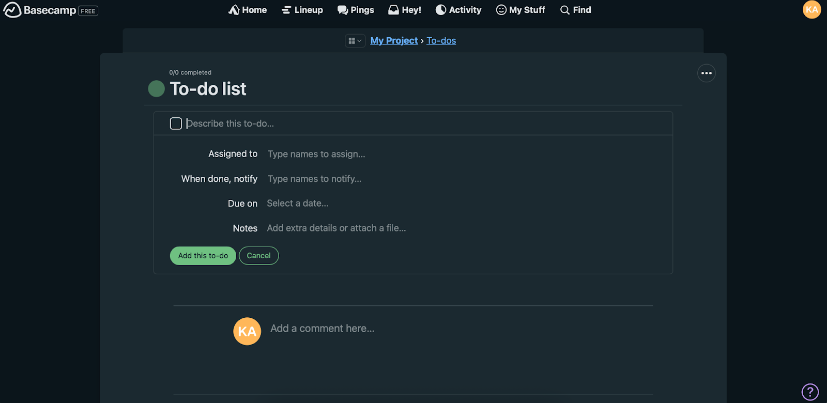Focus the 'Describe this to-do' field
The height and width of the screenshot is (403, 827).
tap(362, 123)
